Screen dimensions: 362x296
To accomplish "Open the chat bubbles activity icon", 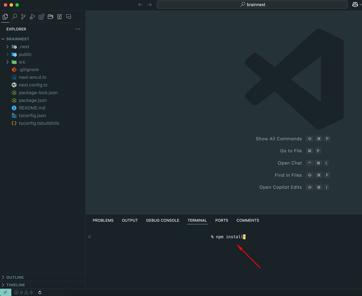I will pos(69,17).
